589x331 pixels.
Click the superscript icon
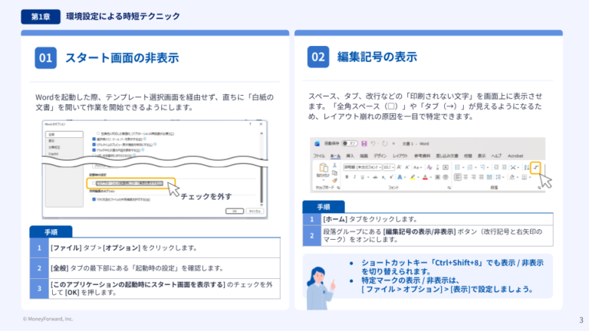[x=391, y=177]
